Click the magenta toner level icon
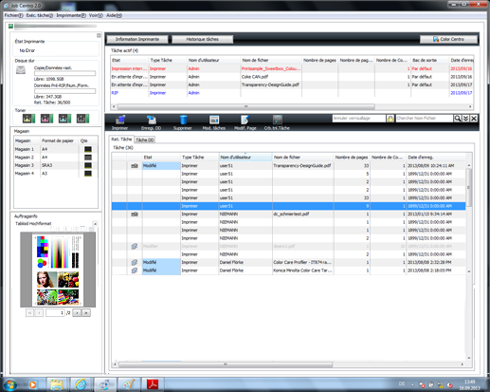Screen dimensions: 490x392 (x=46, y=119)
